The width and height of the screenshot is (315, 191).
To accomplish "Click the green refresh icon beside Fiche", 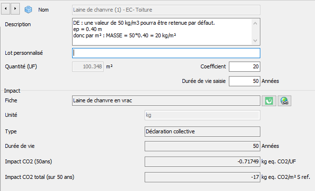I will [269, 101].
